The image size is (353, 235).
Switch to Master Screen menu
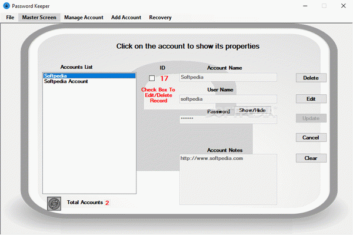39,17
